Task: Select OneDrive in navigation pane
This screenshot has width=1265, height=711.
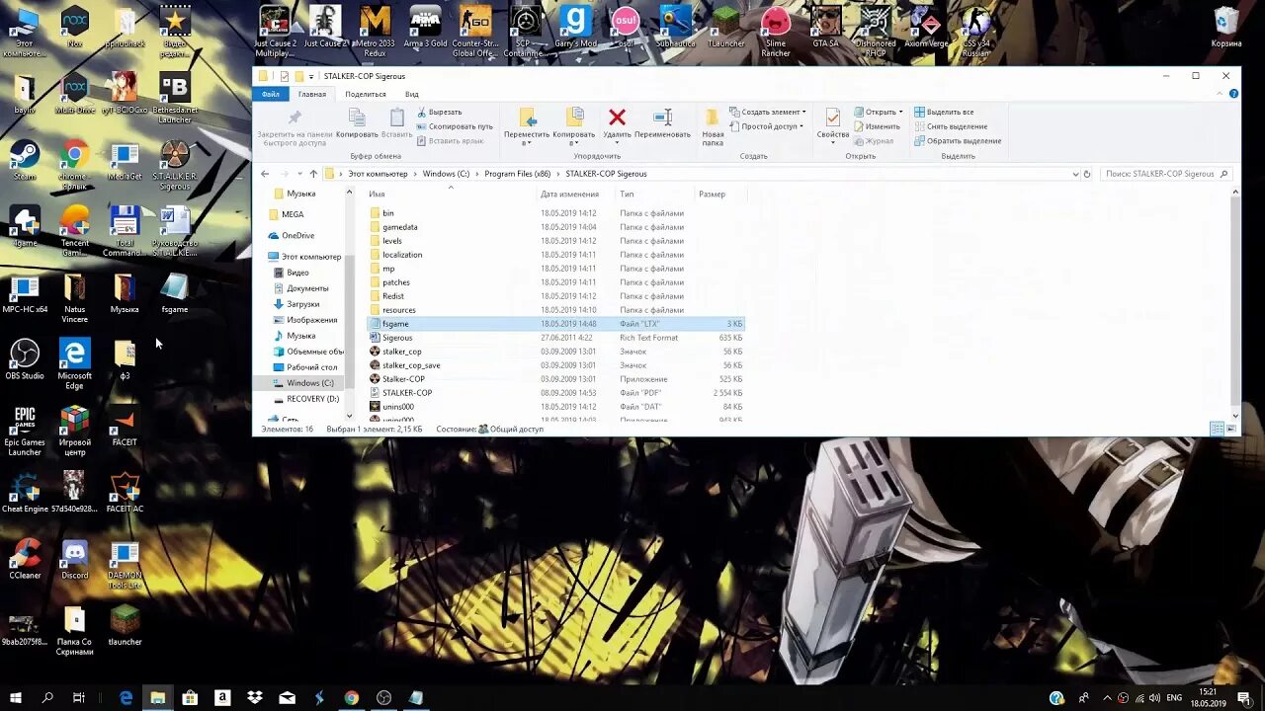Action: click(297, 236)
